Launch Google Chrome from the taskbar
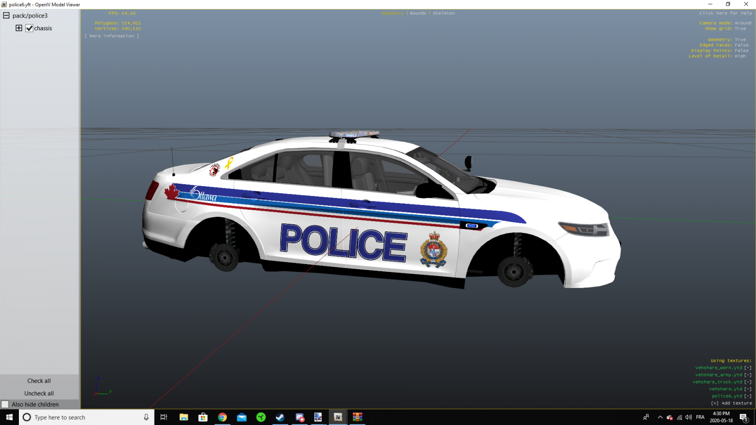Screen dimensions: 756x425 point(222,417)
